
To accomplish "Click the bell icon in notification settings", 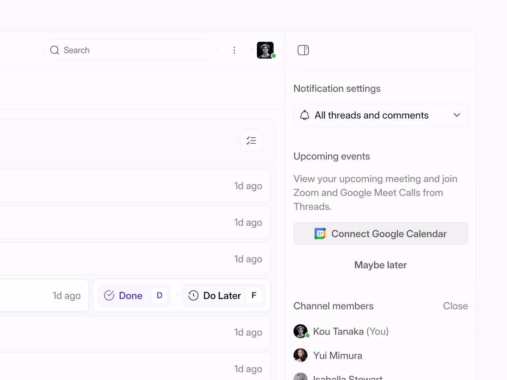I will 305,115.
